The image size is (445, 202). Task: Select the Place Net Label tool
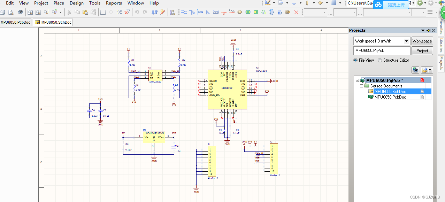click(x=216, y=12)
